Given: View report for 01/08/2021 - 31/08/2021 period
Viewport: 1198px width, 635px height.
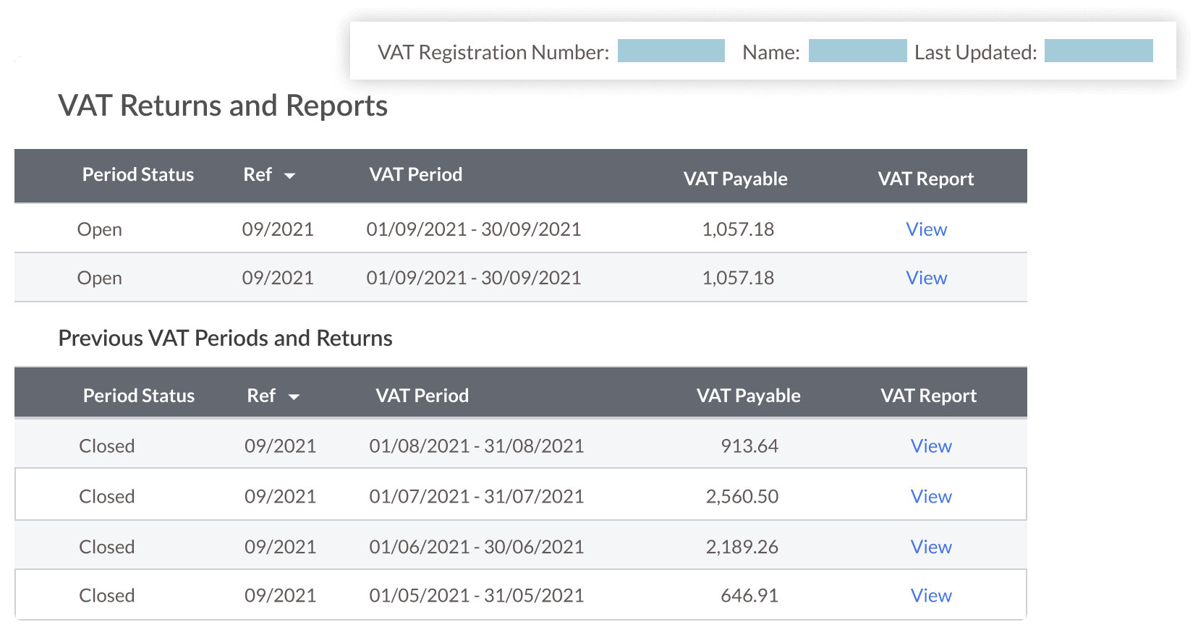Looking at the screenshot, I should pos(931,446).
